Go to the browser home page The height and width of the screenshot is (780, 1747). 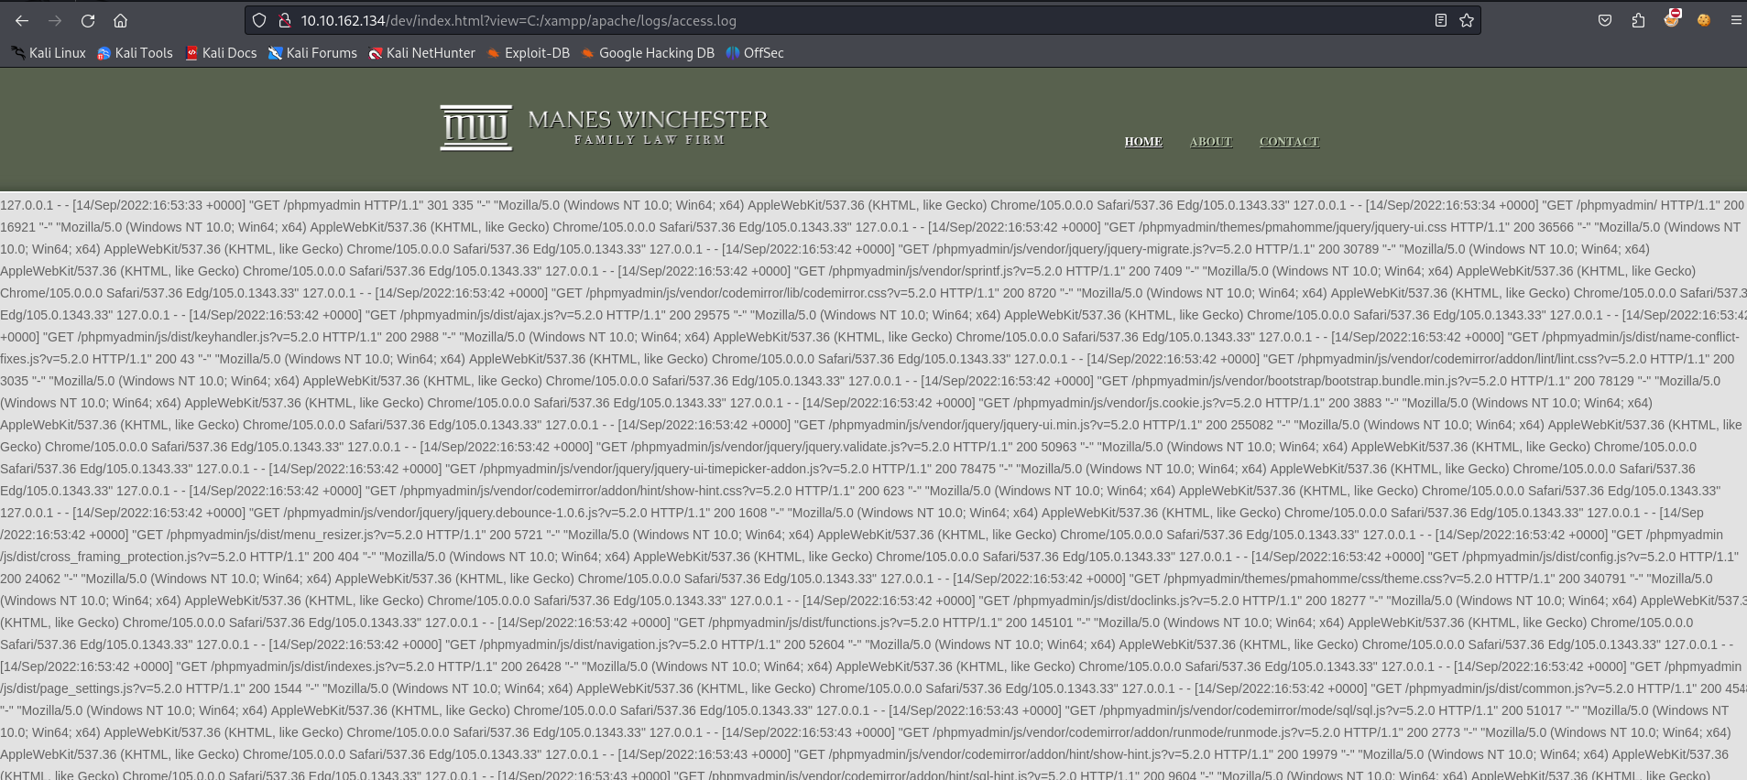point(120,20)
